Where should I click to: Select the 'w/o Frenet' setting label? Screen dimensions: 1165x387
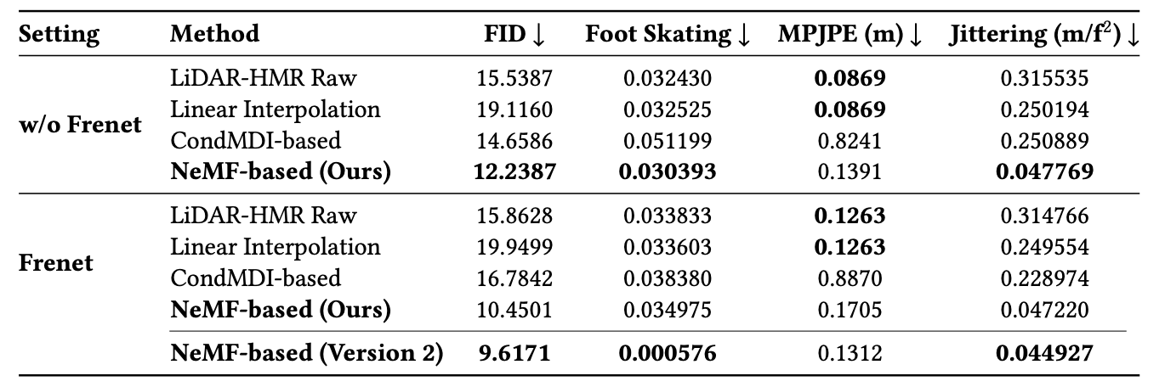[x=80, y=125]
